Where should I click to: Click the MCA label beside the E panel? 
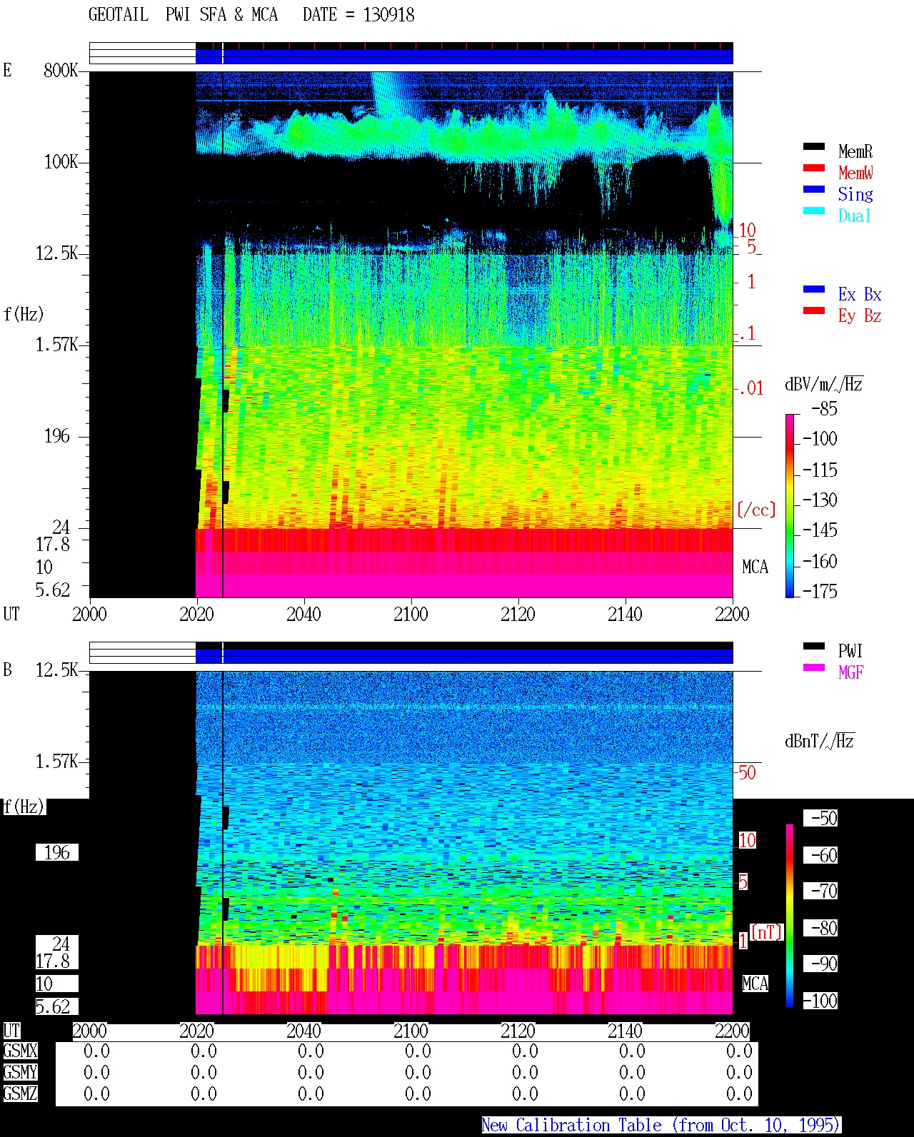[755, 567]
